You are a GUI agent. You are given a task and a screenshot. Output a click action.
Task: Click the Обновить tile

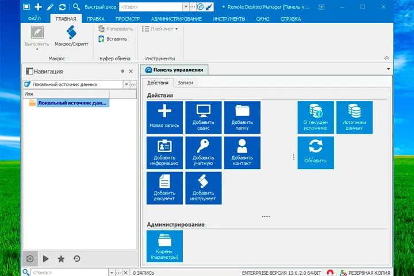pyautogui.click(x=316, y=153)
